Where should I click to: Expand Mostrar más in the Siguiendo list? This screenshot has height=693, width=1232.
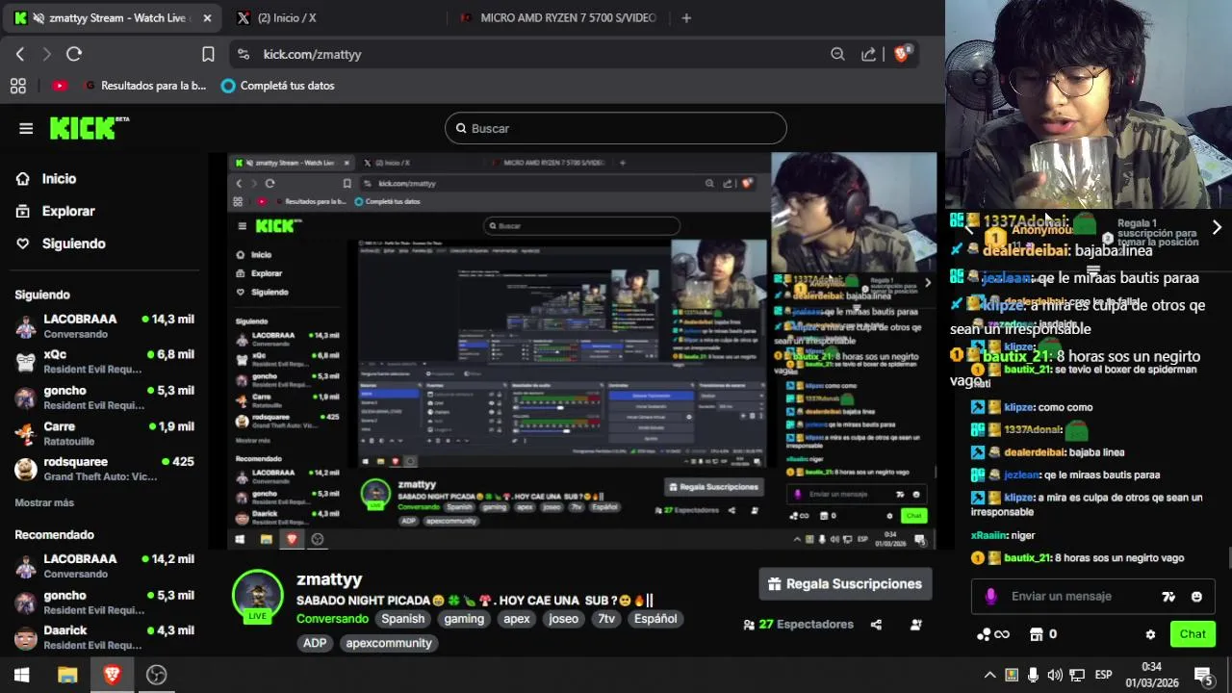pos(44,502)
